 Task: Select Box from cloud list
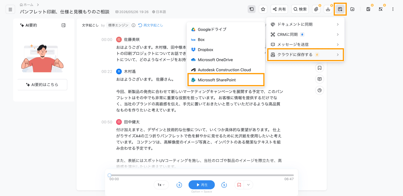pos(226,39)
